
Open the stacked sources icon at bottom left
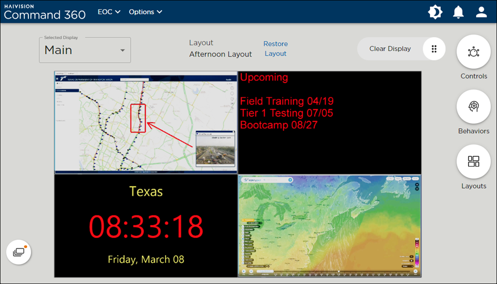click(19, 252)
